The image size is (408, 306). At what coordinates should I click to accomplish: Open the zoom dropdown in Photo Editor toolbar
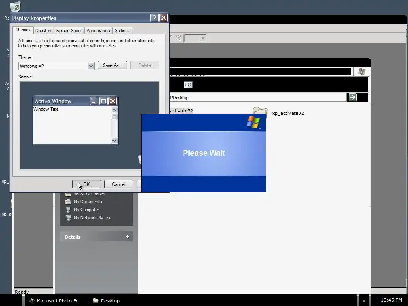(203, 38)
